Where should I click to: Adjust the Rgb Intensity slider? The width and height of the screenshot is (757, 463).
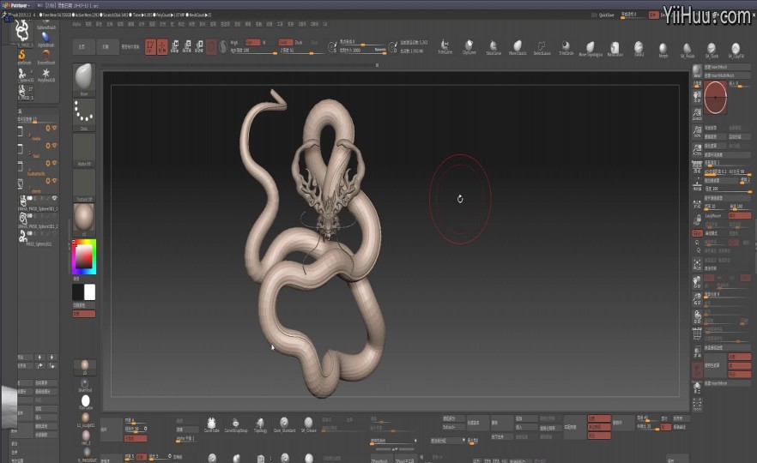(253, 51)
